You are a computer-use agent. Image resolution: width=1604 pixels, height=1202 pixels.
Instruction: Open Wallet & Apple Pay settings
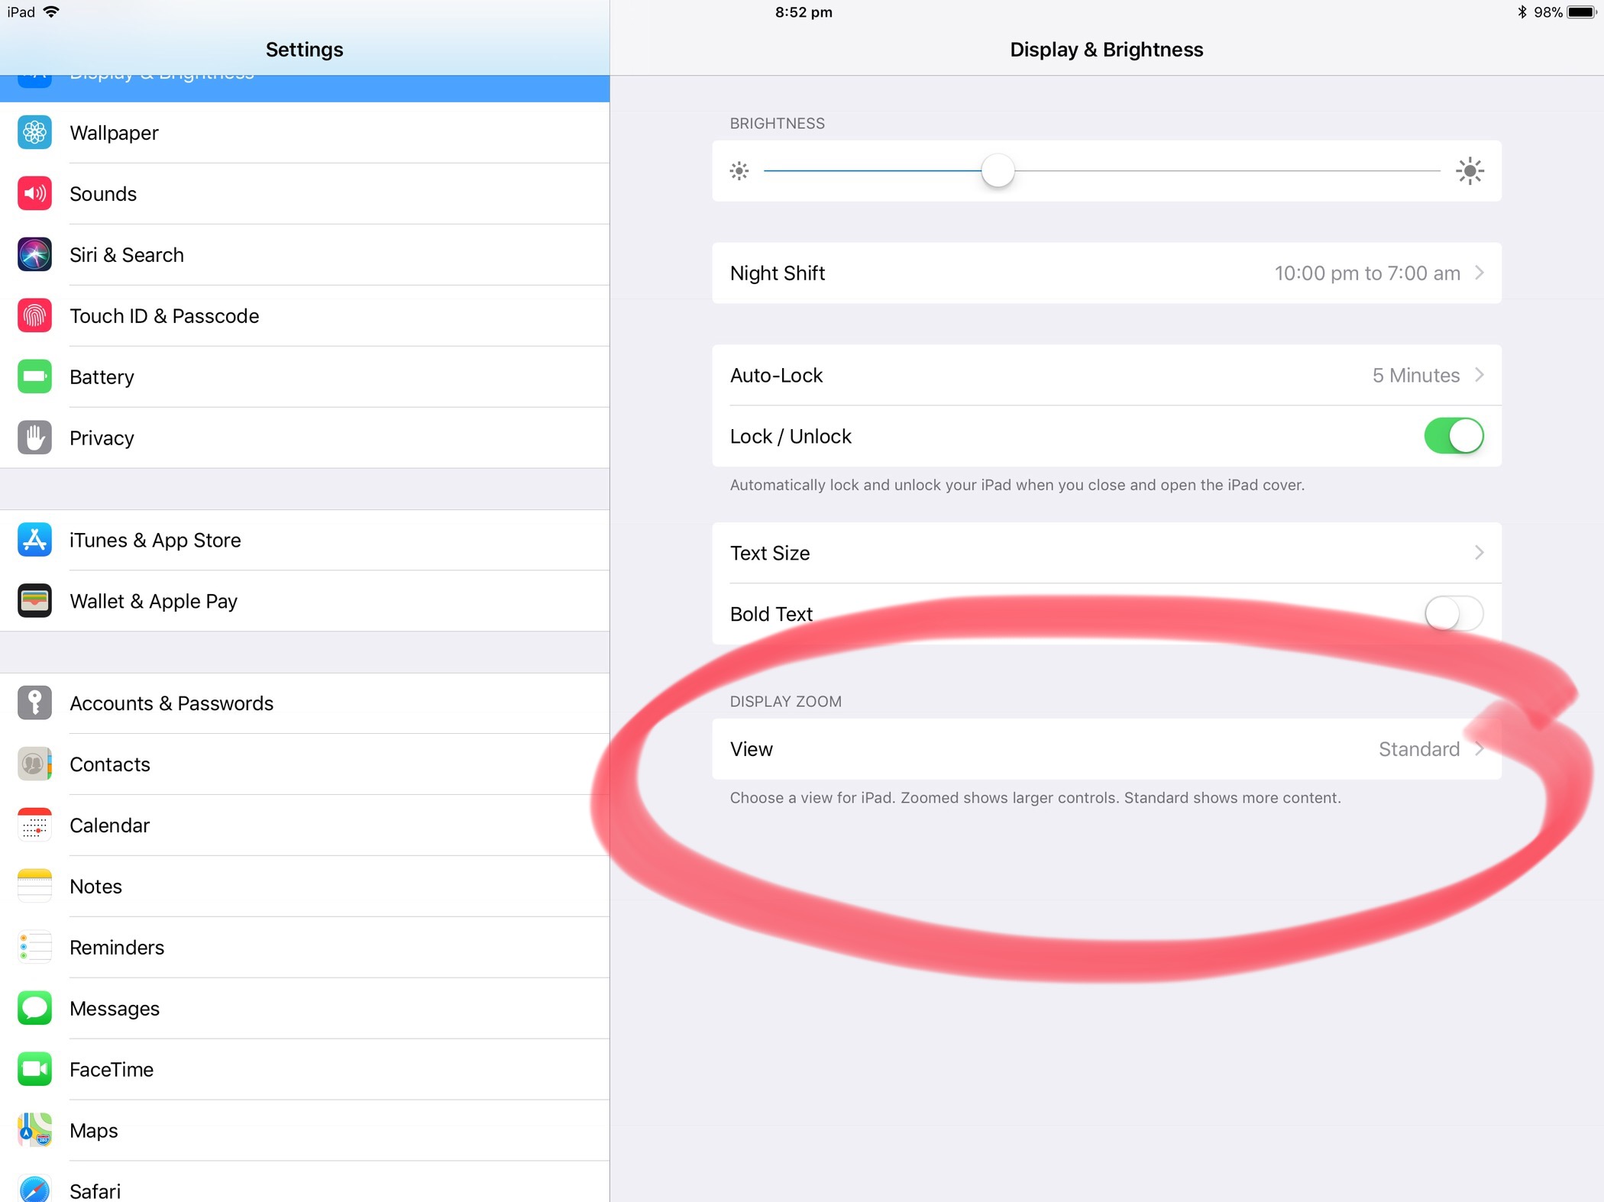coord(154,601)
